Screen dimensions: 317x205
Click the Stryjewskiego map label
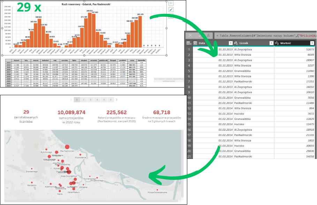tap(97, 181)
